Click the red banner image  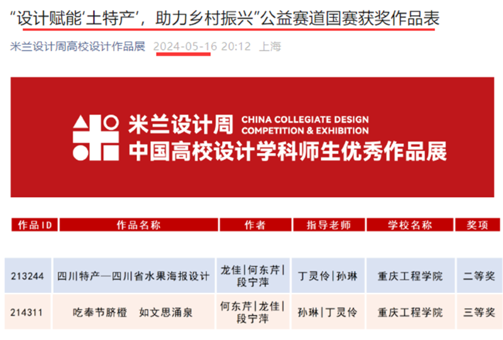pos(255,136)
